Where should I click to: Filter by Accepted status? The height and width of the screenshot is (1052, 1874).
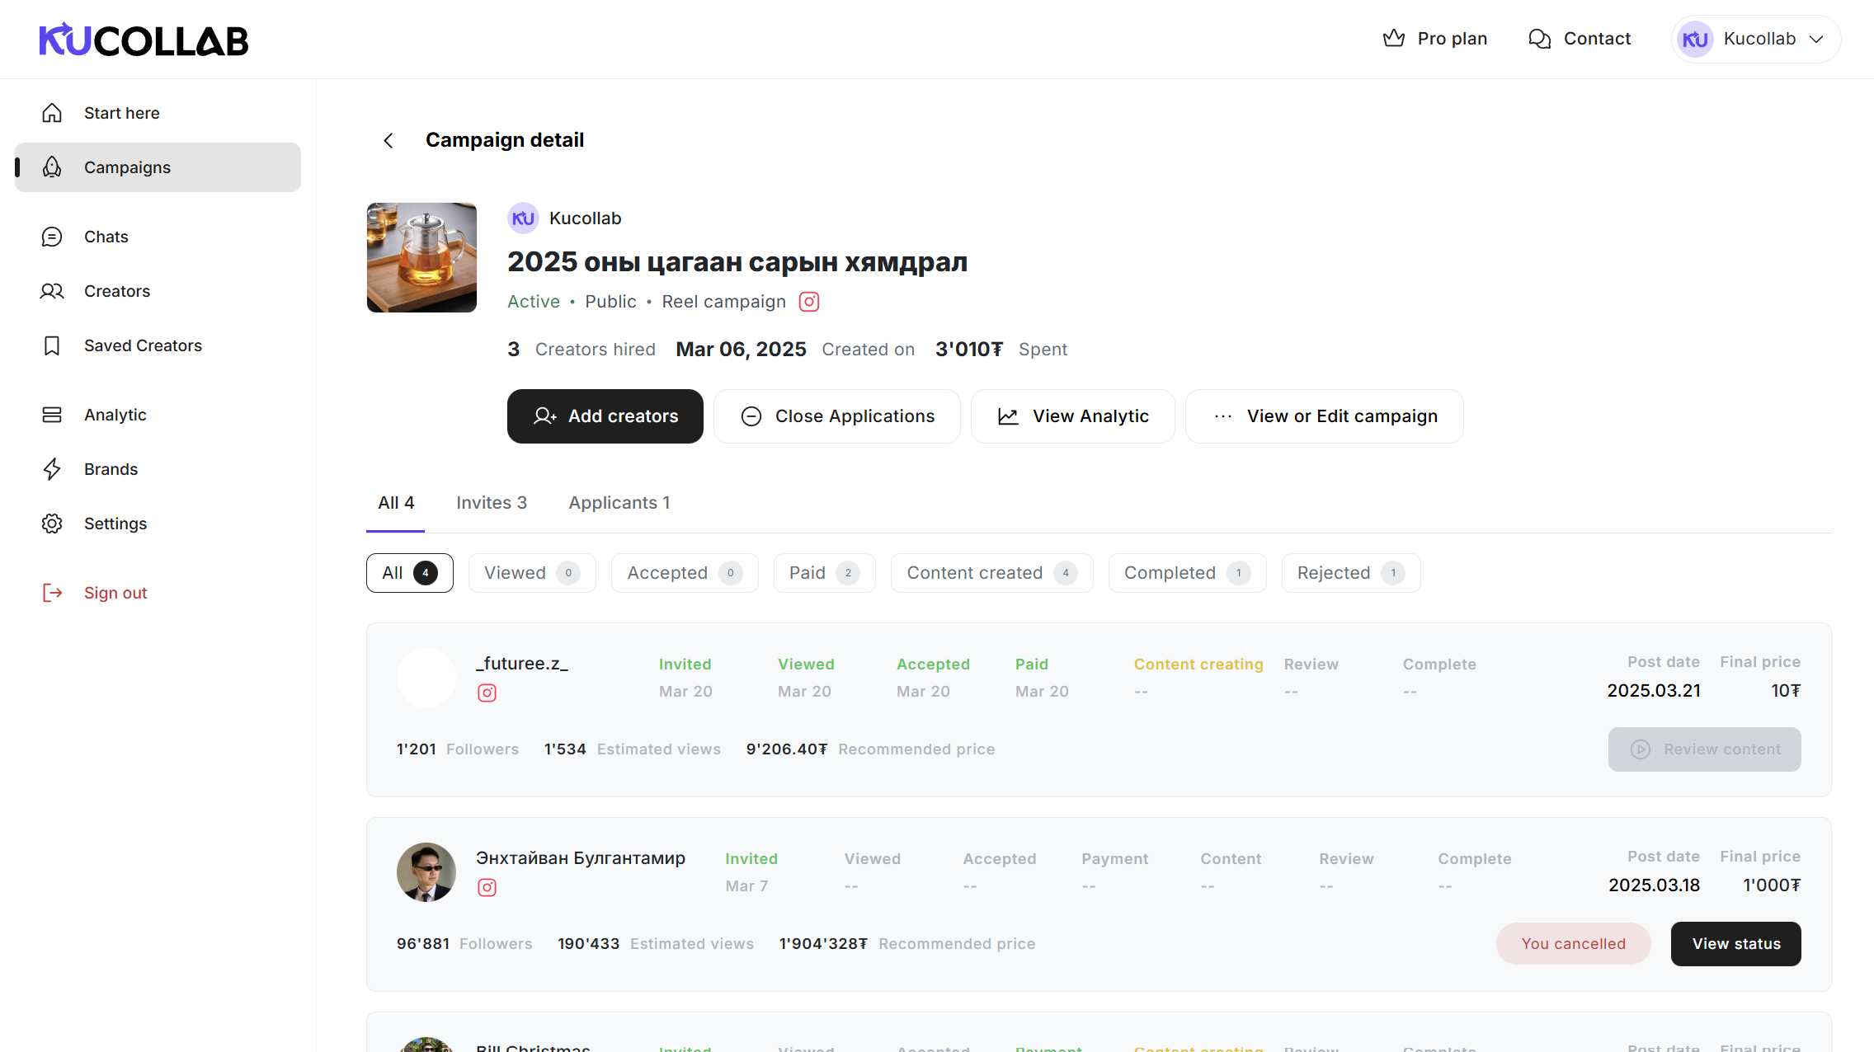pyautogui.click(x=685, y=573)
